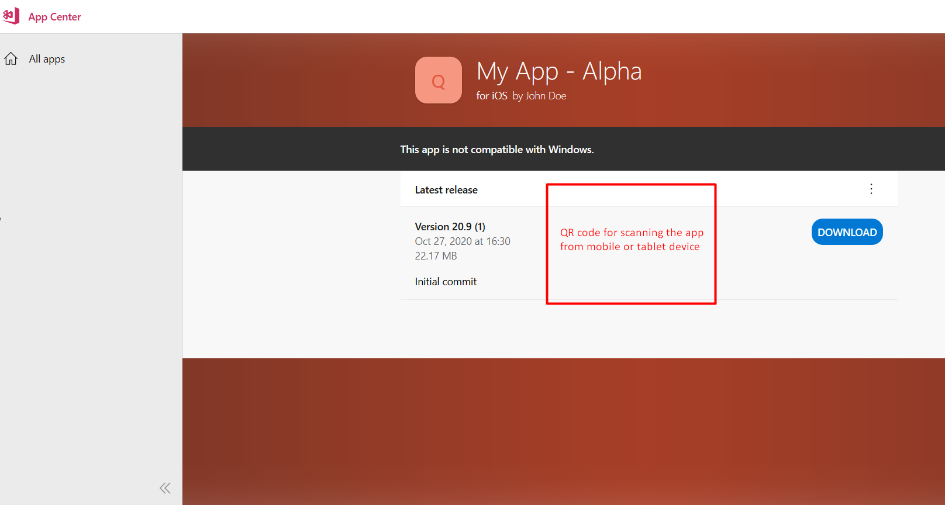Click the Latest release heading
The width and height of the screenshot is (945, 505).
point(446,190)
